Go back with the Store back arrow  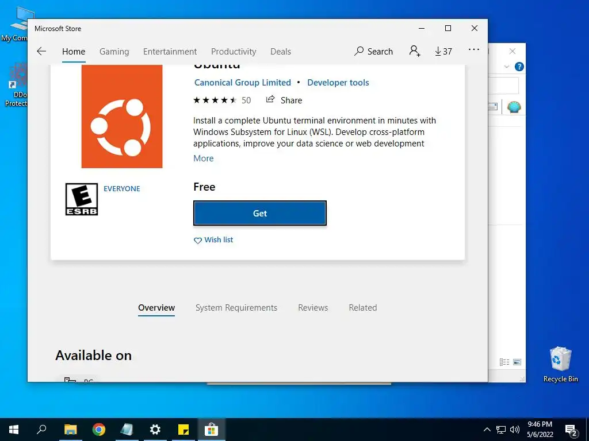click(41, 51)
